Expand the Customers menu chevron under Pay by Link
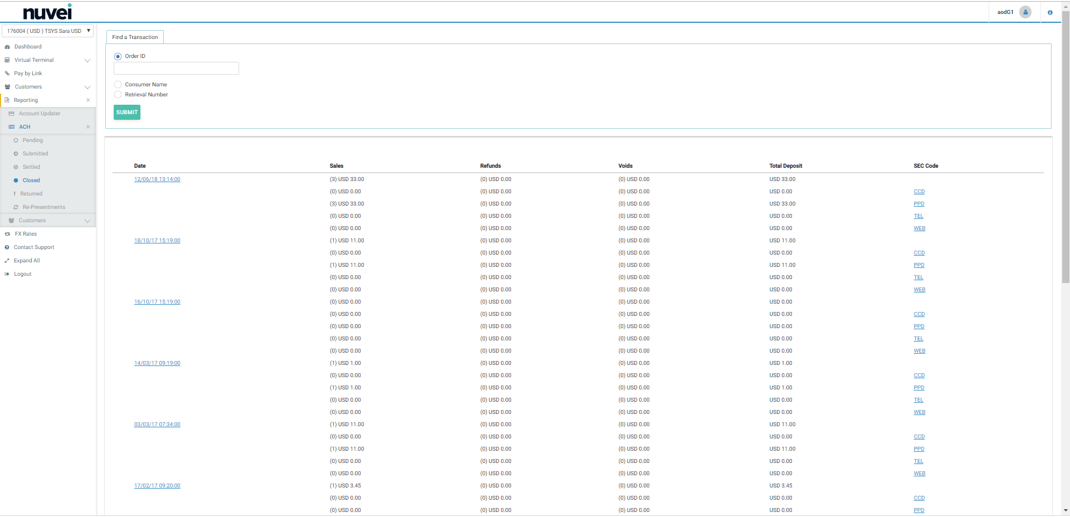1070x517 pixels. 87,87
